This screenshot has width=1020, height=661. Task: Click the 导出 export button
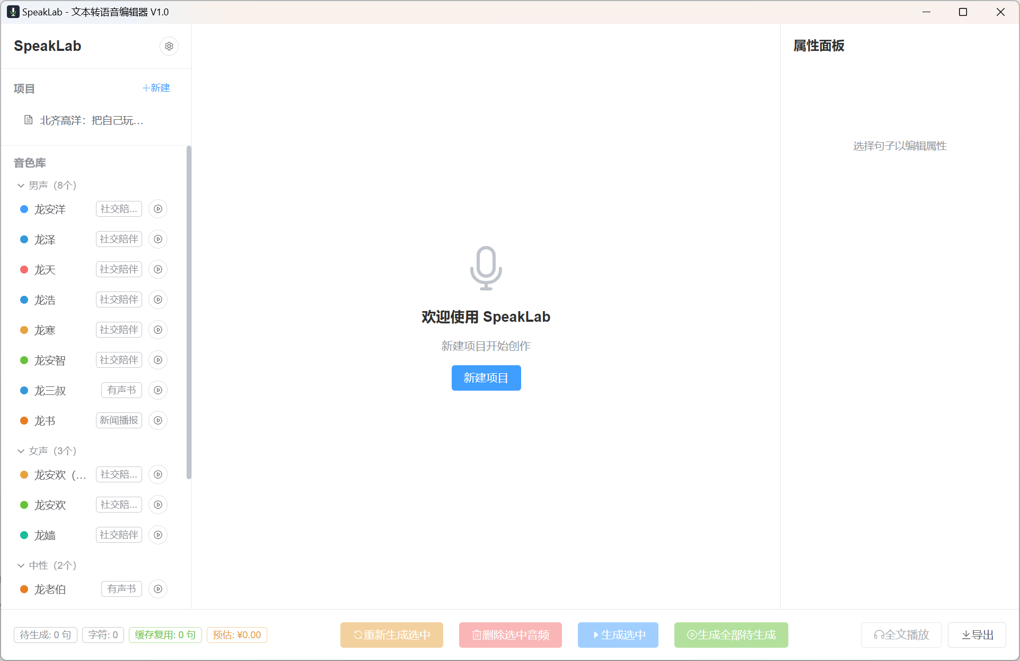(977, 635)
